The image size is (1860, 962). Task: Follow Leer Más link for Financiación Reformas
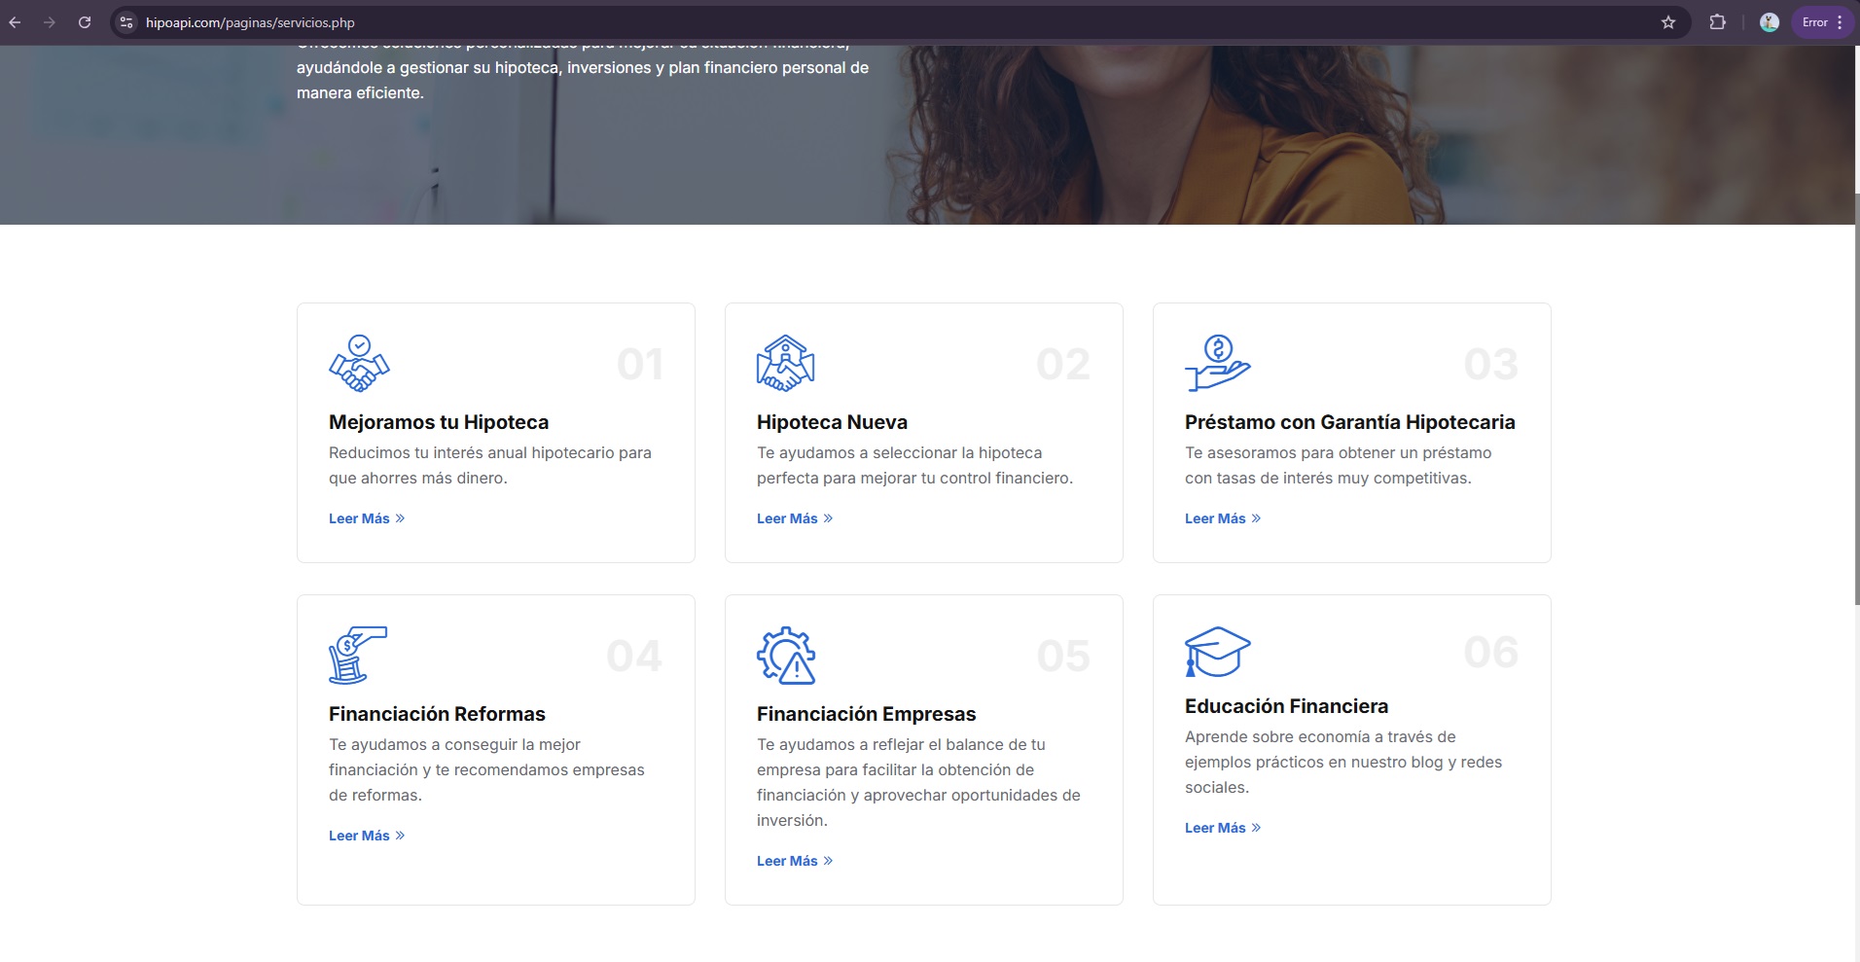pos(366,836)
